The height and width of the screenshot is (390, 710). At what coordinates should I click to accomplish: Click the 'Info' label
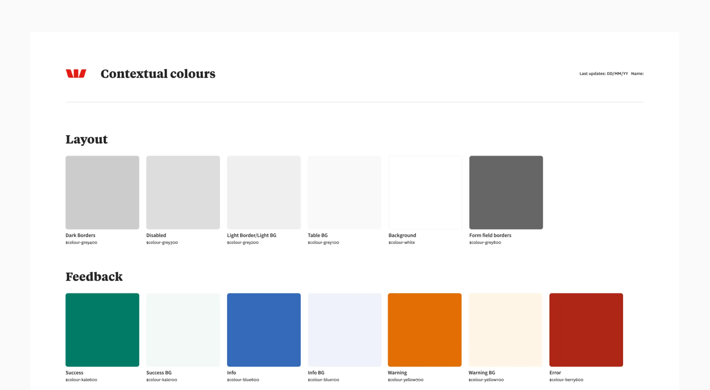[x=231, y=372]
